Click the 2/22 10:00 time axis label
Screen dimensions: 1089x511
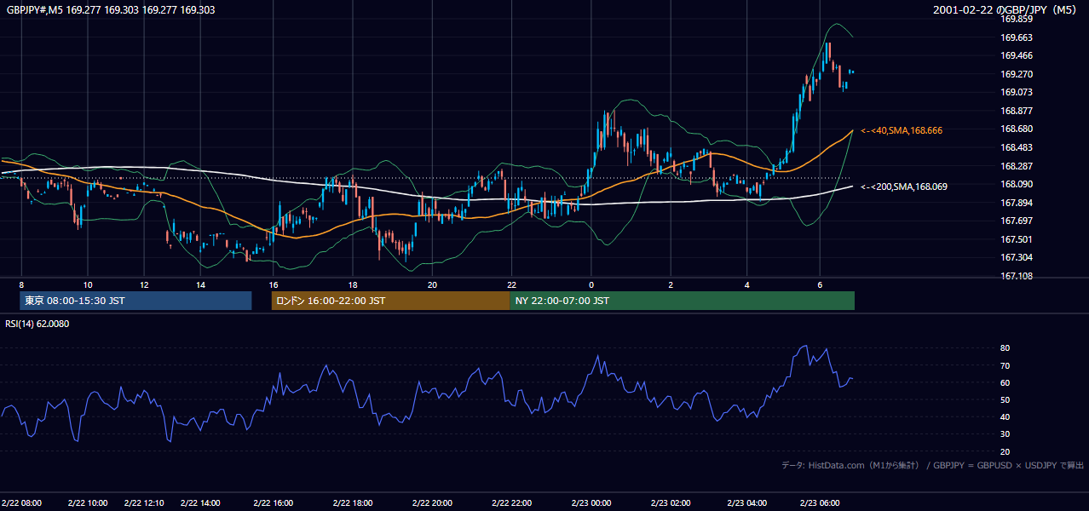(x=87, y=503)
